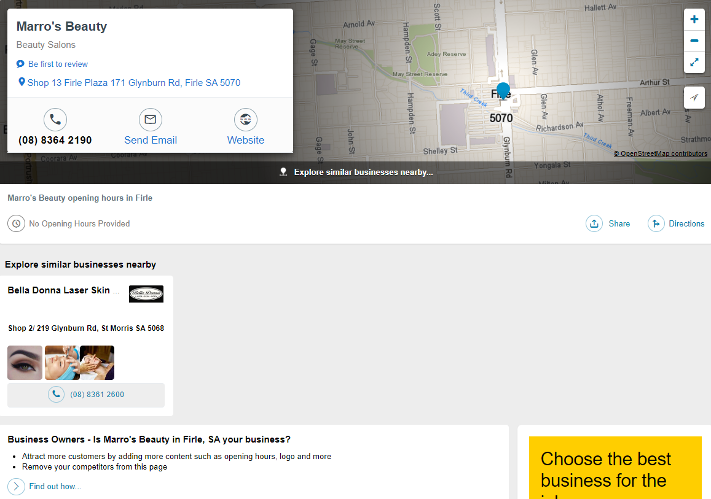Click phone icon in Bella Donna card

coord(56,395)
